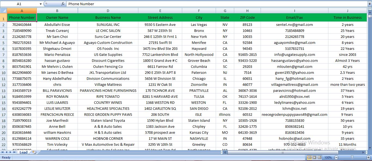Expand the formula bar
This screenshot has height=161, width=372.
click(x=370, y=4)
